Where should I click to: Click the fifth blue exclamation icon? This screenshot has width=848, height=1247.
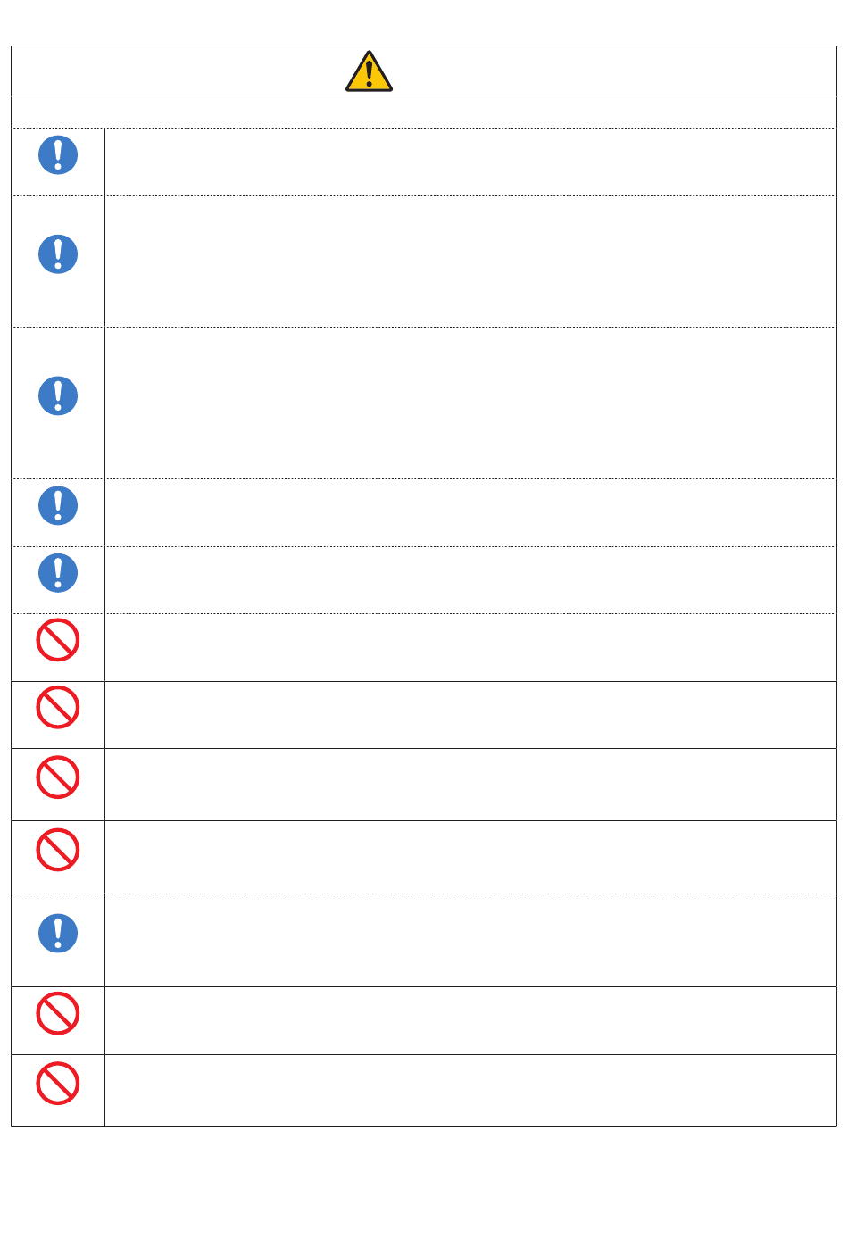point(58,573)
